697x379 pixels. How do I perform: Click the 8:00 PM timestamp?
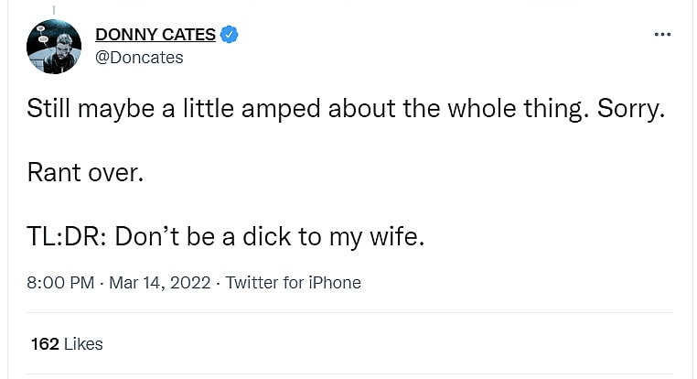coord(60,282)
